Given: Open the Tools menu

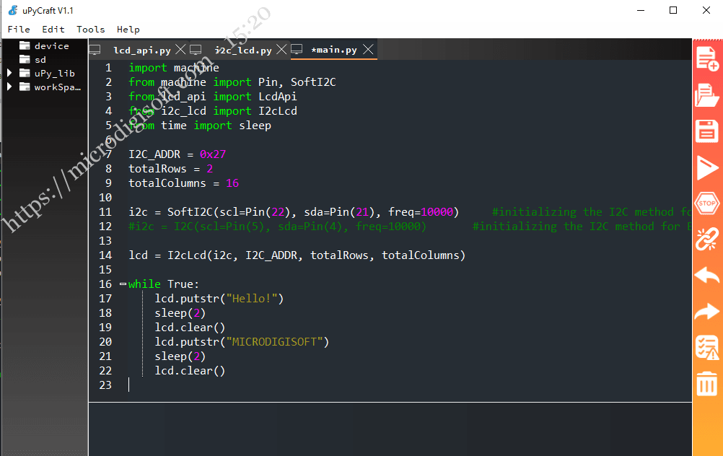Looking at the screenshot, I should [x=90, y=30].
